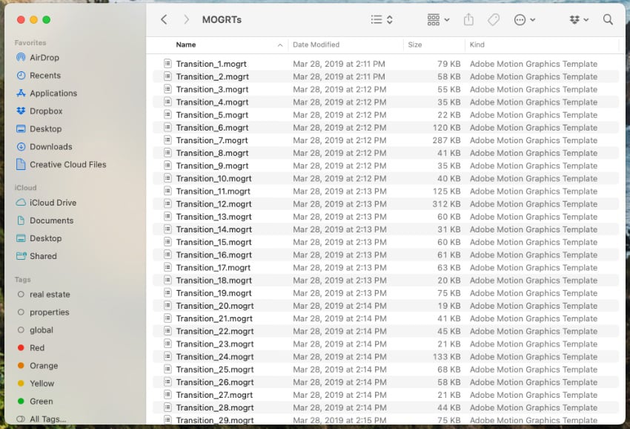The image size is (630, 429).
Task: Click the 312 KB size cell
Action: tap(446, 203)
